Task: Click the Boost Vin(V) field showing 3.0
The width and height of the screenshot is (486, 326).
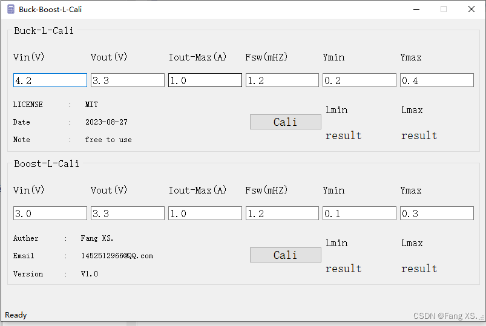Action: (x=50, y=214)
